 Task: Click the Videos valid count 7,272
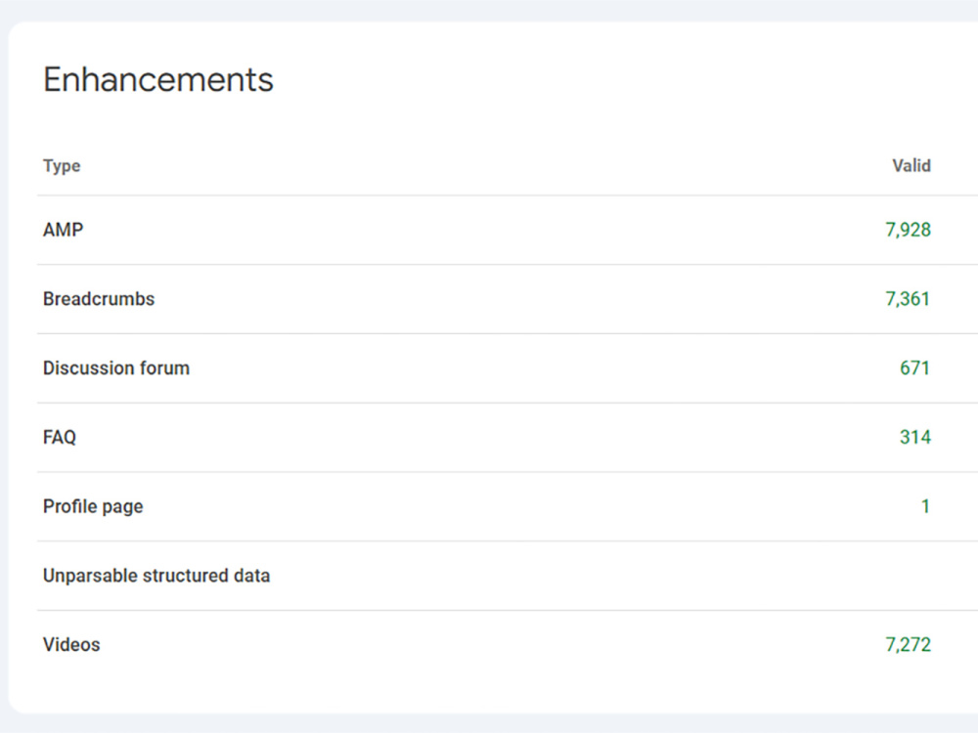pyautogui.click(x=908, y=645)
